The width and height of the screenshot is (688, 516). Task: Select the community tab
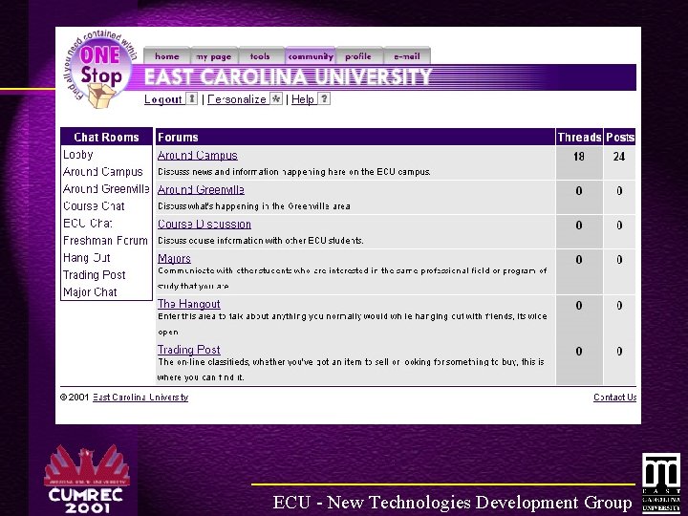pos(311,56)
